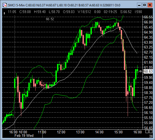This screenshot has width=155, height=140.
Task: Click the 12:00 time axis label
Action: pos(61,132)
